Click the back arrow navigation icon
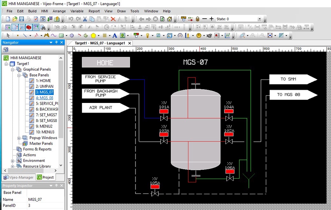Image resolution: width=331 pixels, height=210 pixels. coord(141,19)
